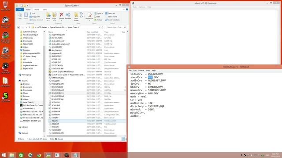Select the VGA320.DRV file

(56, 130)
